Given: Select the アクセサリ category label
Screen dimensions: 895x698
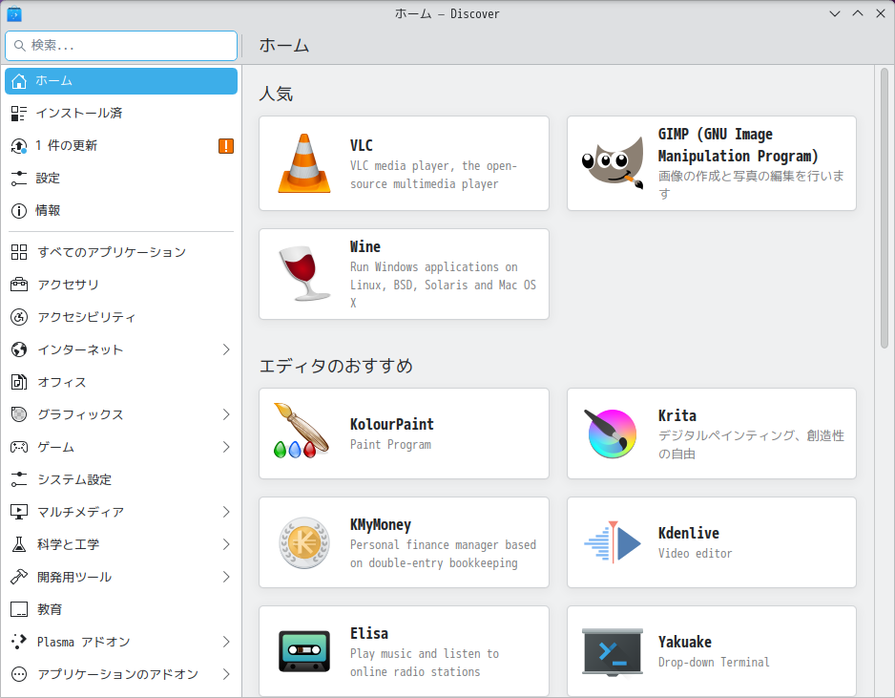Looking at the screenshot, I should (x=69, y=285).
